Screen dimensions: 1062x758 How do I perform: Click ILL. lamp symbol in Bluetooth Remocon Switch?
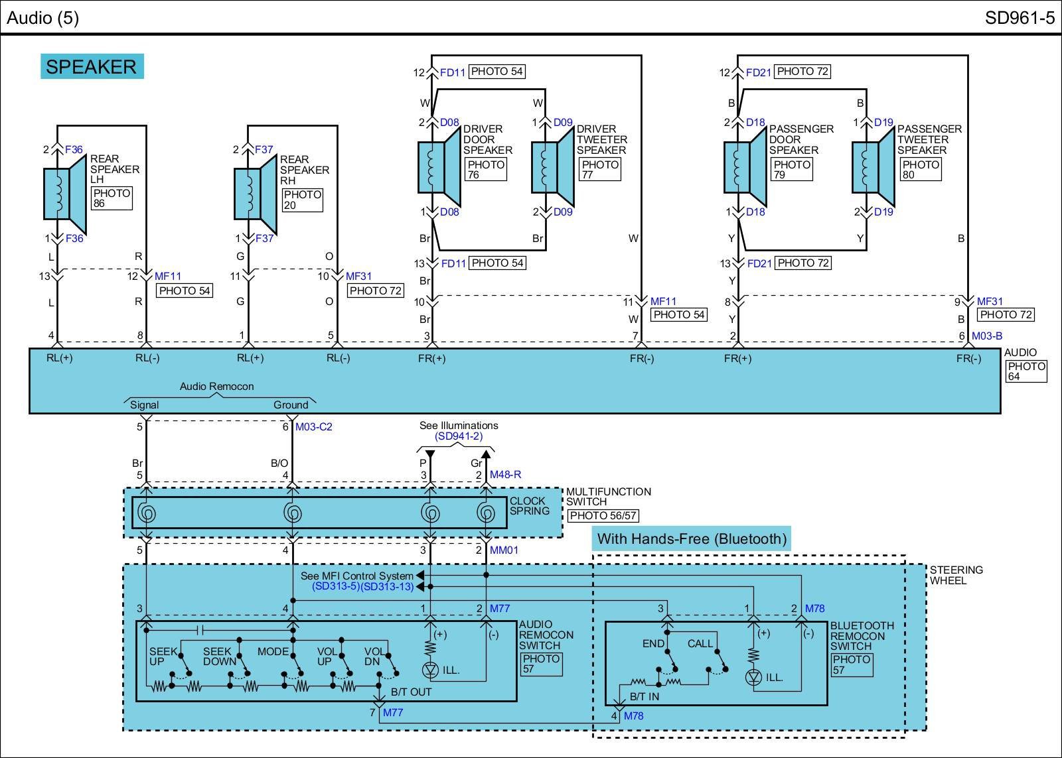click(x=753, y=677)
